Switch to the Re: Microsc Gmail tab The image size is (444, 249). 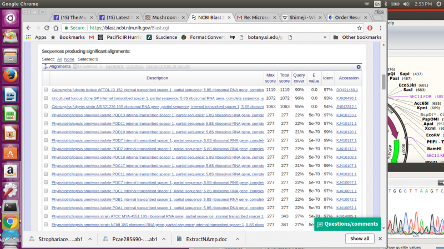tap(256, 18)
